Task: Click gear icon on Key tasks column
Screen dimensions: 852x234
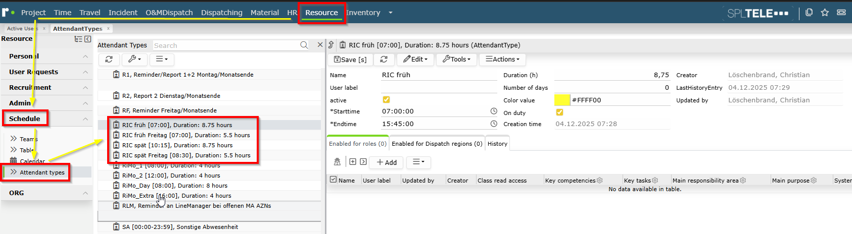Action: (x=655, y=180)
